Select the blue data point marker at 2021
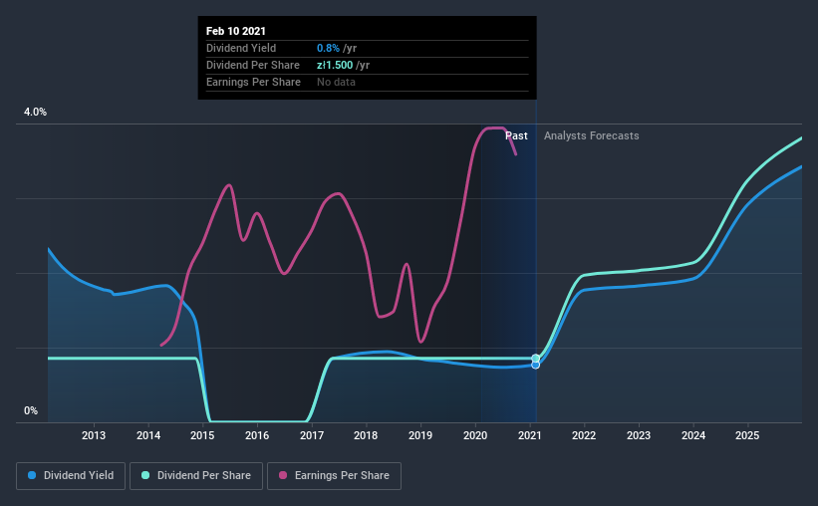This screenshot has width=818, height=506. tap(536, 365)
